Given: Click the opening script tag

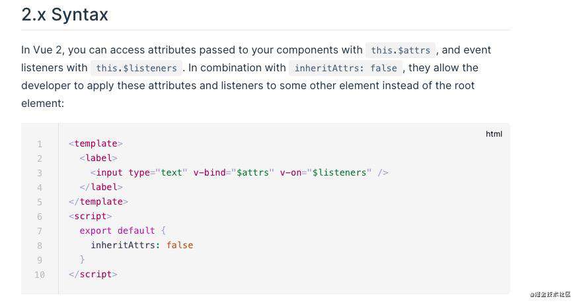Looking at the screenshot, I should (x=90, y=217).
